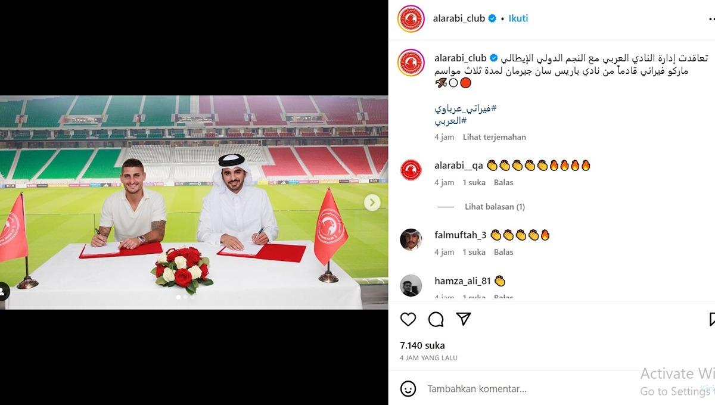
Task: Show translation with Lihat terjemahan
Action: tap(495, 137)
